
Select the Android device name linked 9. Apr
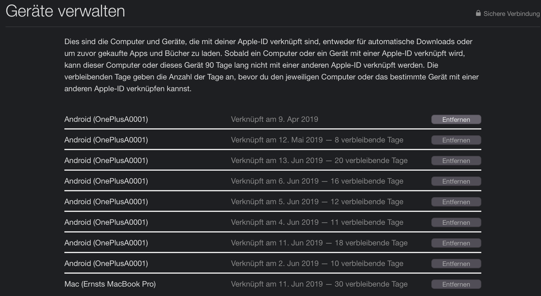coord(106,119)
